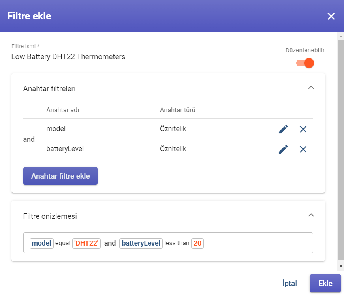Edit the model key filter
Screen dimensions: 344x295
283,129
